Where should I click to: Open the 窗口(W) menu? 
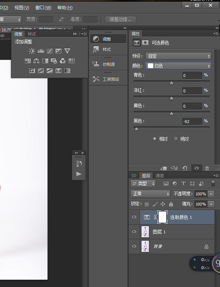pos(43,8)
